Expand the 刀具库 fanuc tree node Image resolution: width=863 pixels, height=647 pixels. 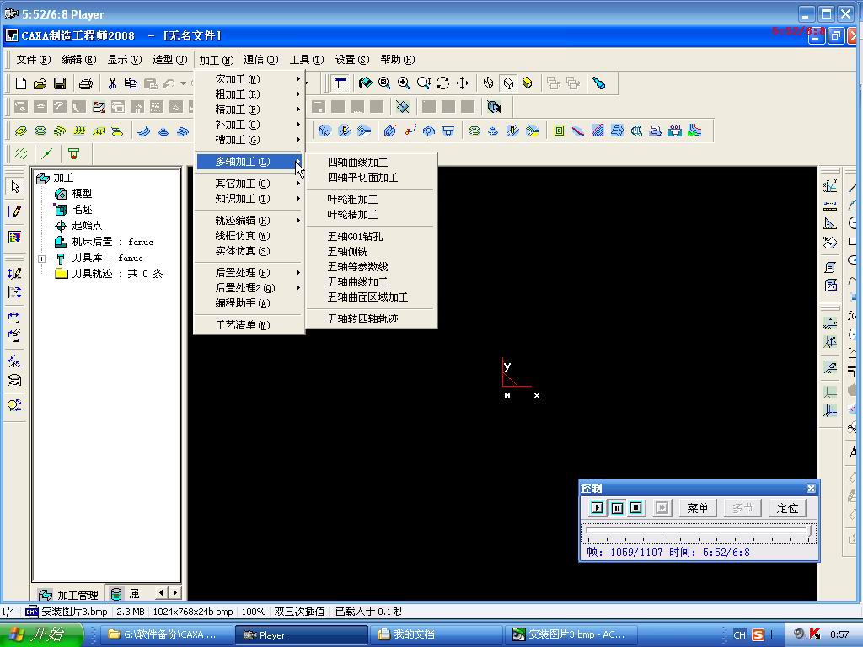pos(42,259)
